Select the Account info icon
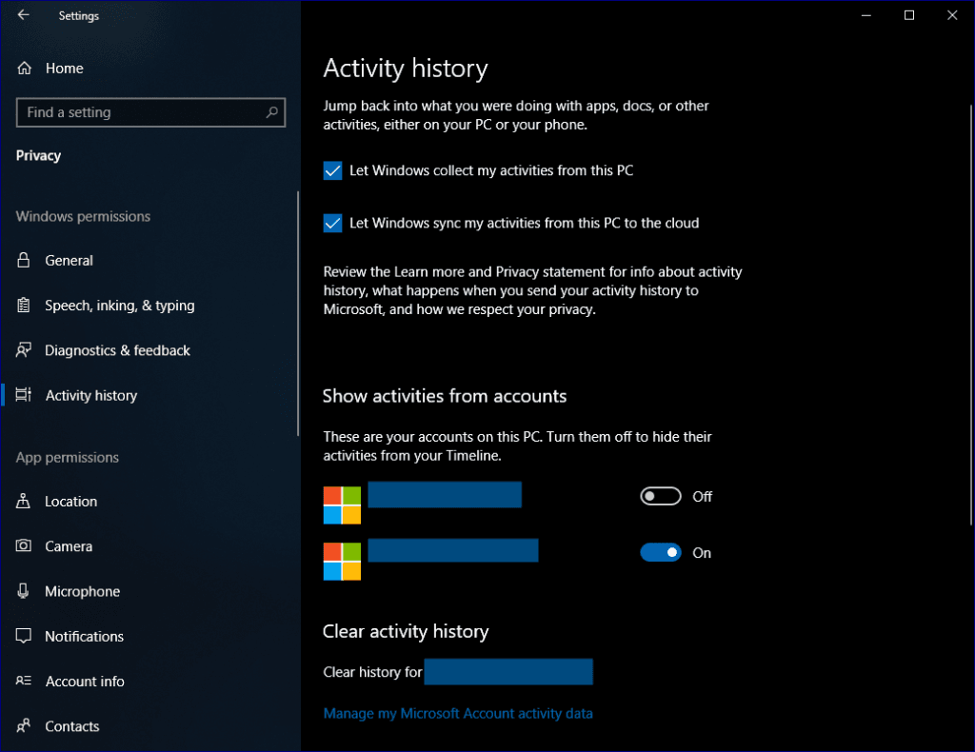The image size is (975, 752). [x=24, y=681]
